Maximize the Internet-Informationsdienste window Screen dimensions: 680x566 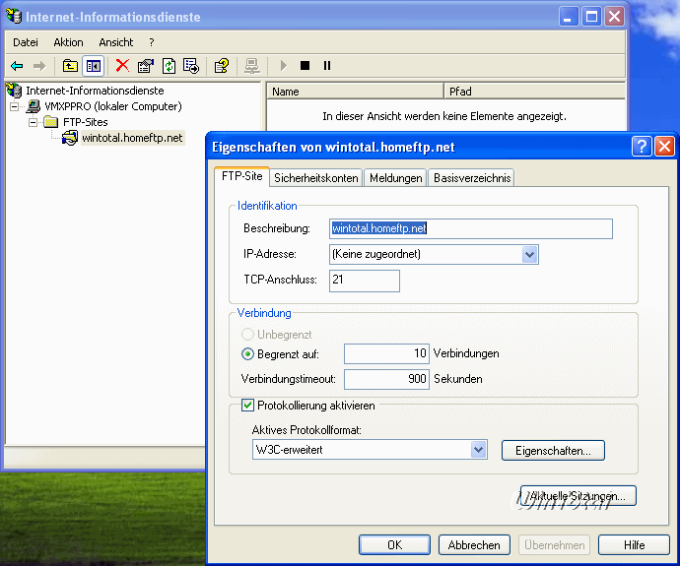tap(591, 17)
